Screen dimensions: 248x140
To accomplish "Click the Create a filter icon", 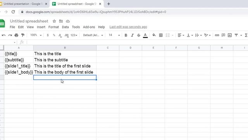I will [236, 35].
